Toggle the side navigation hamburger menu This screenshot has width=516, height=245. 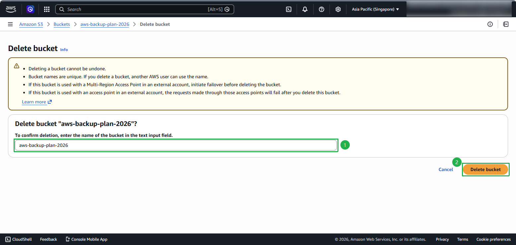10,24
